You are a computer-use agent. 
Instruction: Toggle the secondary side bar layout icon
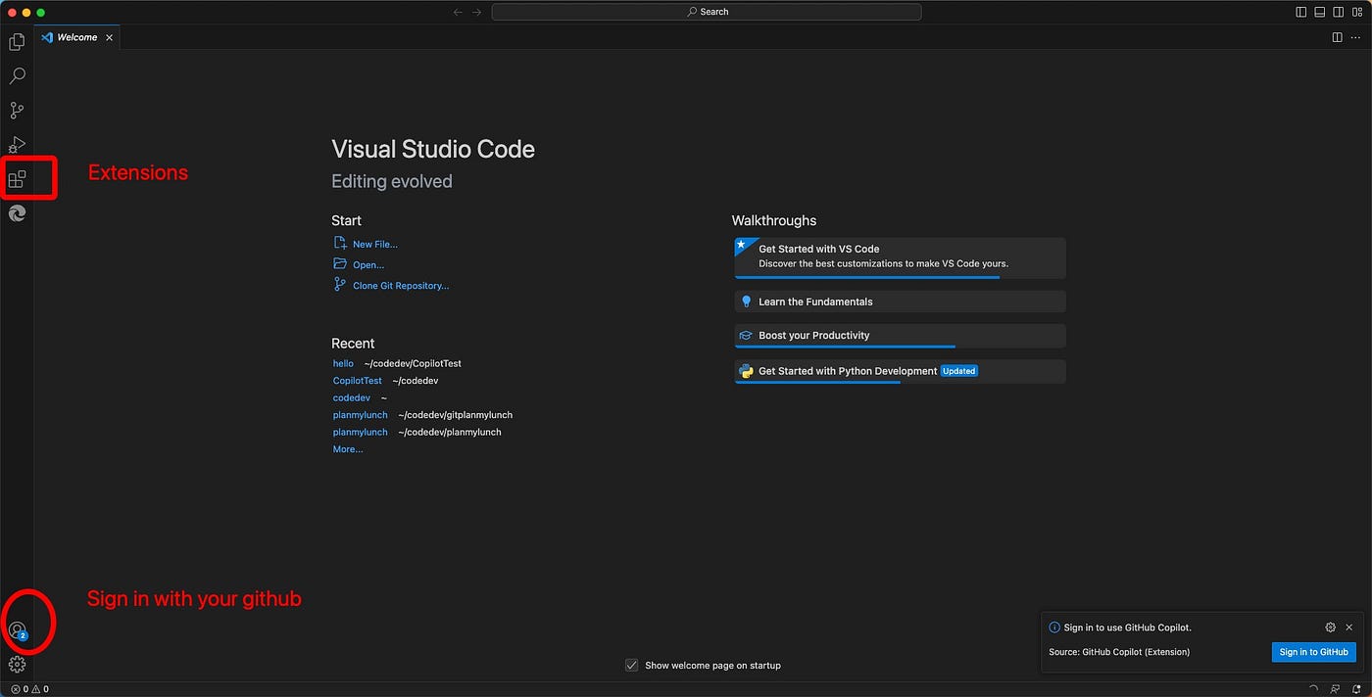[x=1339, y=12]
